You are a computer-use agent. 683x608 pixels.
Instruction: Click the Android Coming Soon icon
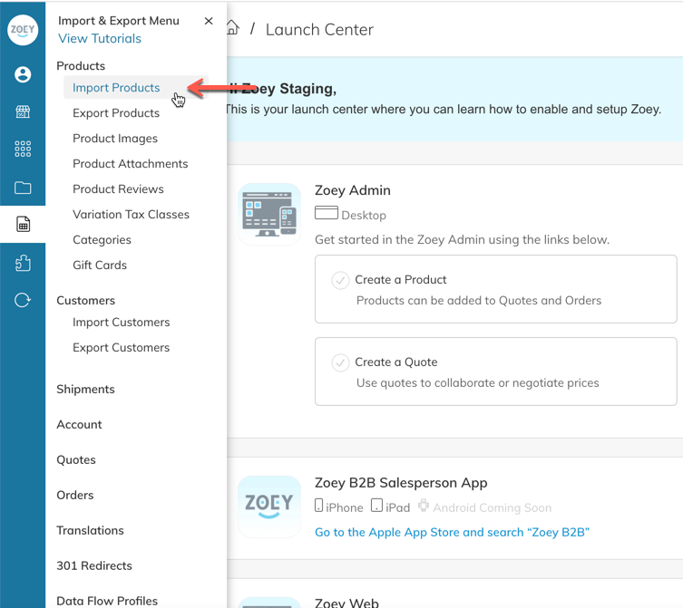pos(423,506)
